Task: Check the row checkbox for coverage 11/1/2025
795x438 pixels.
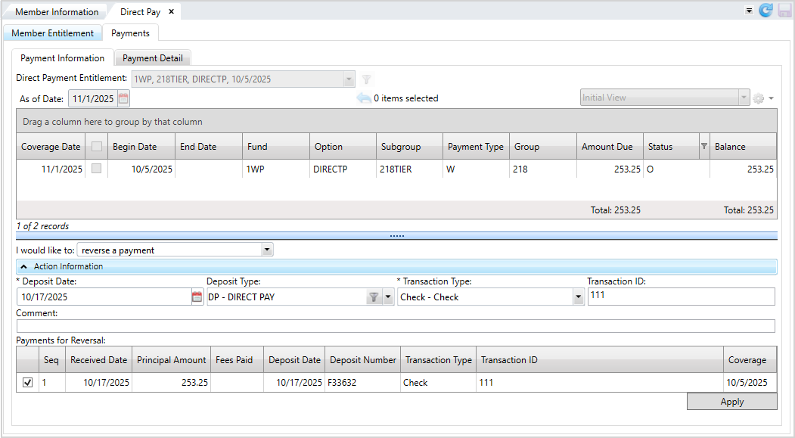Action: click(x=96, y=169)
